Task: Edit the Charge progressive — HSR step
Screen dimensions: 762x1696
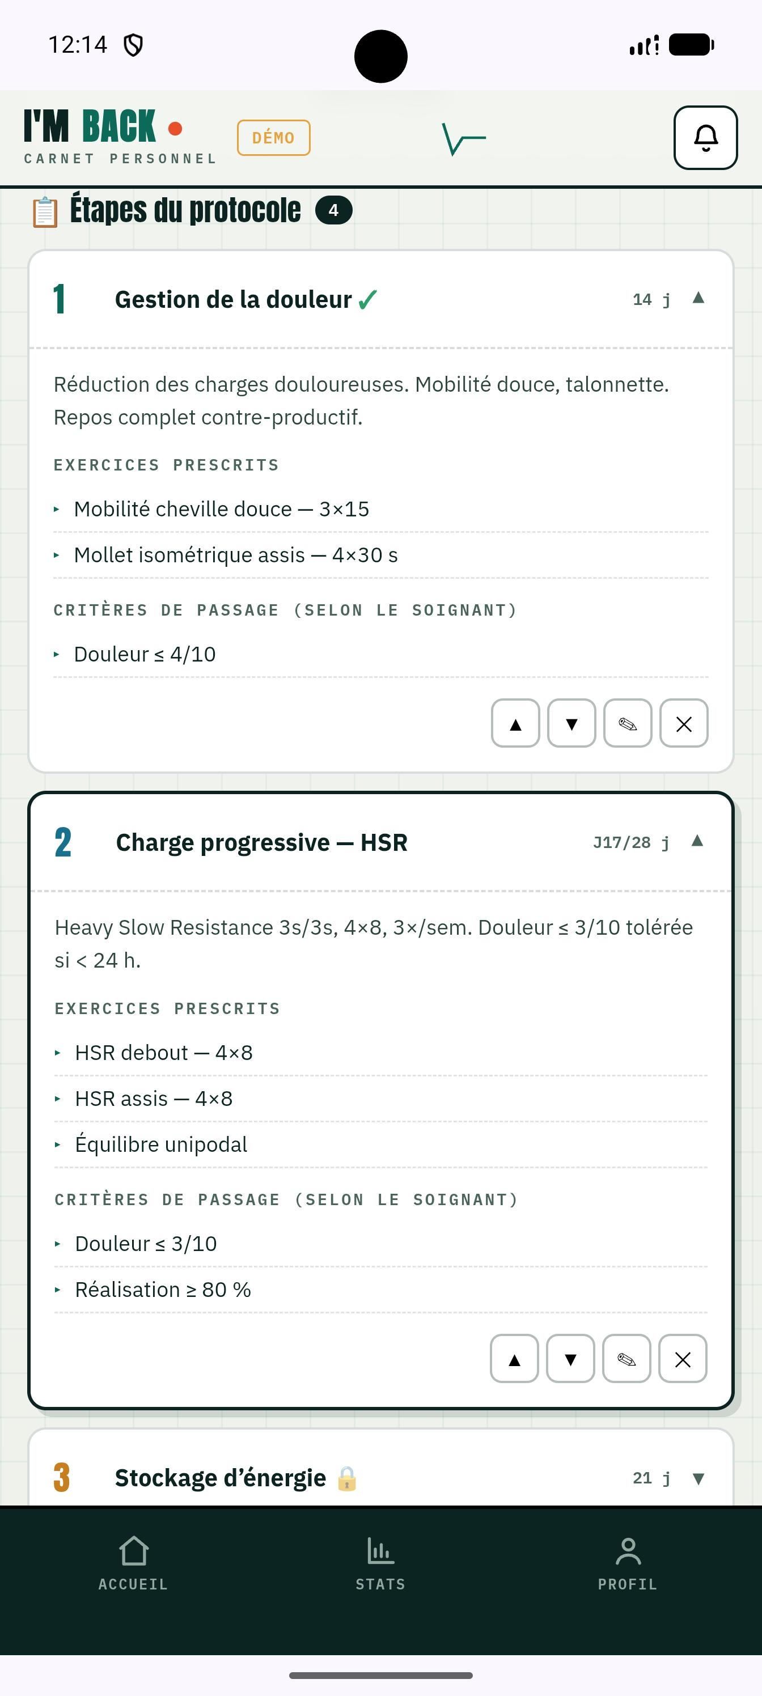Action: click(626, 1358)
